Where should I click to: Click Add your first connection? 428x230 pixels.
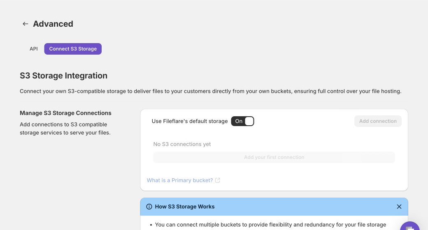274,157
